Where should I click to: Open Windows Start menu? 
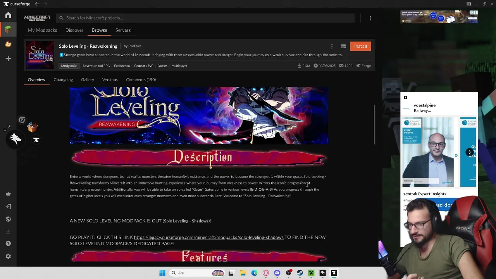click(x=162, y=273)
